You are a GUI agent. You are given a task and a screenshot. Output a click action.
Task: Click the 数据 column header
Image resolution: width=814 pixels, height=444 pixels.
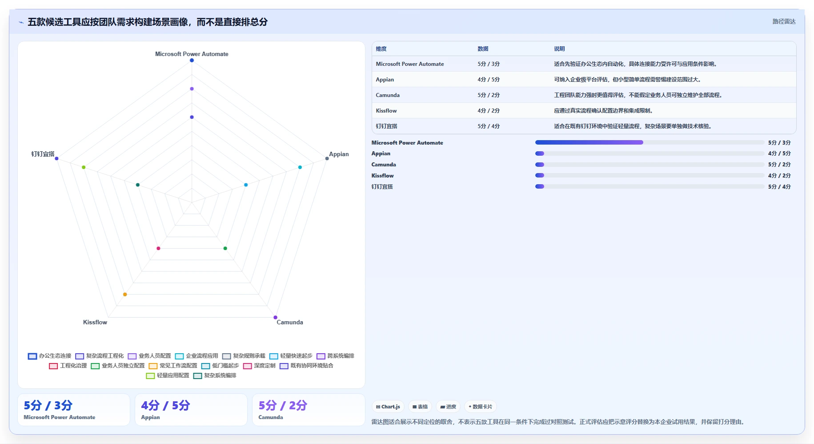pyautogui.click(x=483, y=49)
